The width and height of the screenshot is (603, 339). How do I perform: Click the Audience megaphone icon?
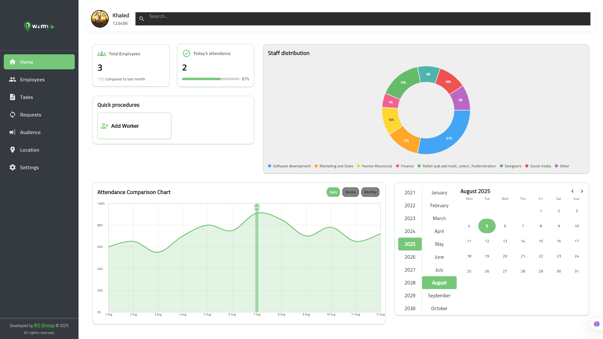click(x=13, y=132)
